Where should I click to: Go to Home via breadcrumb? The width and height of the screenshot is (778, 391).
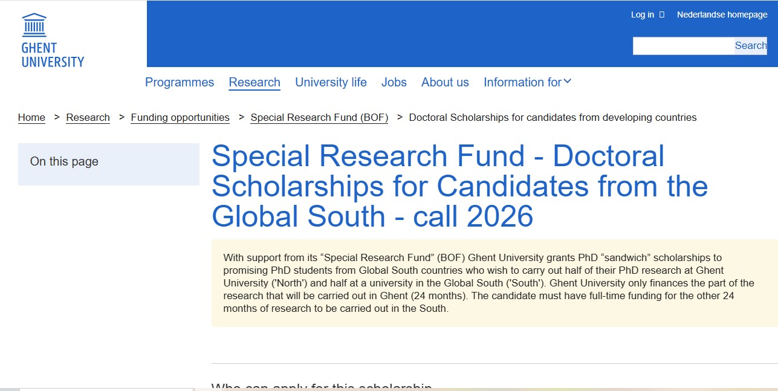pos(31,117)
